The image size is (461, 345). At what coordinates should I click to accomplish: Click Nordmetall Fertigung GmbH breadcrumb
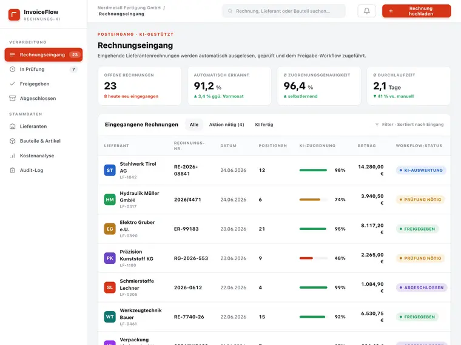click(x=129, y=8)
